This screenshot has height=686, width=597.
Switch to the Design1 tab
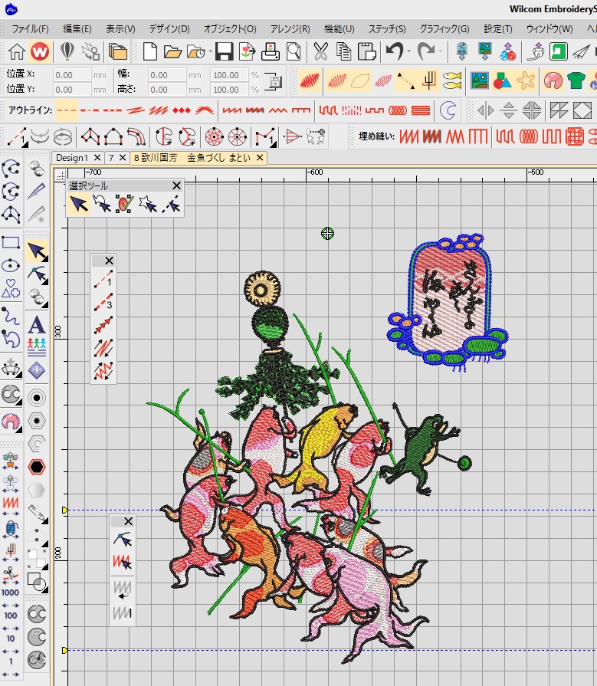[x=72, y=157]
